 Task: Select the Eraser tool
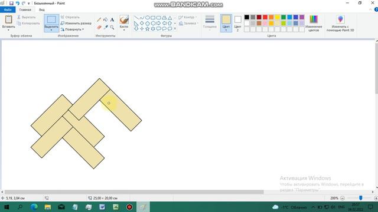click(x=99, y=28)
